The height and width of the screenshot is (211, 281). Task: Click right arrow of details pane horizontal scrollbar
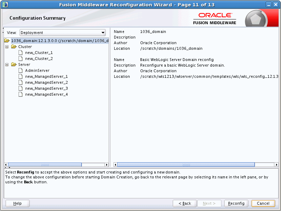276,165
